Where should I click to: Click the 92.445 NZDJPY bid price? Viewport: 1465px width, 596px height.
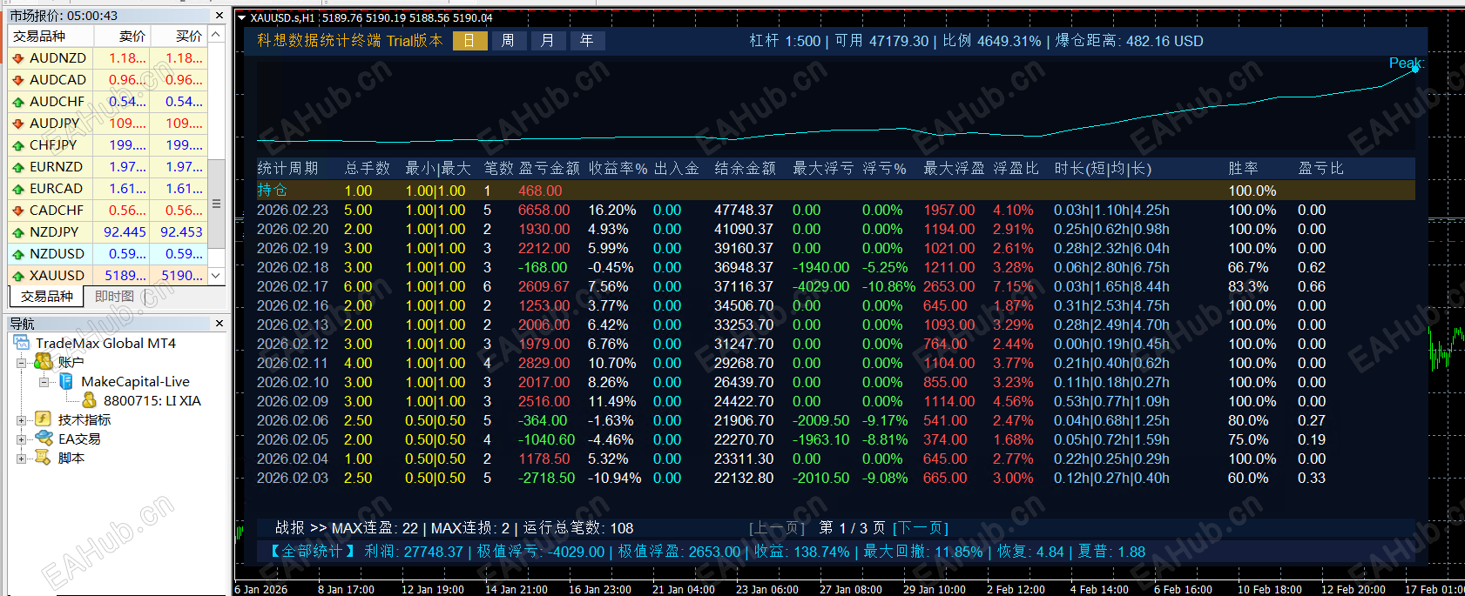click(x=125, y=232)
